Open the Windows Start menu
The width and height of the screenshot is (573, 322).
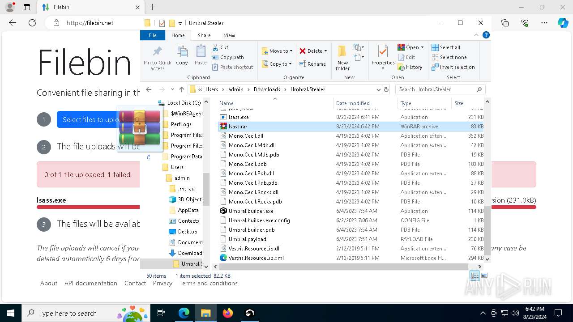pyautogui.click(x=11, y=313)
